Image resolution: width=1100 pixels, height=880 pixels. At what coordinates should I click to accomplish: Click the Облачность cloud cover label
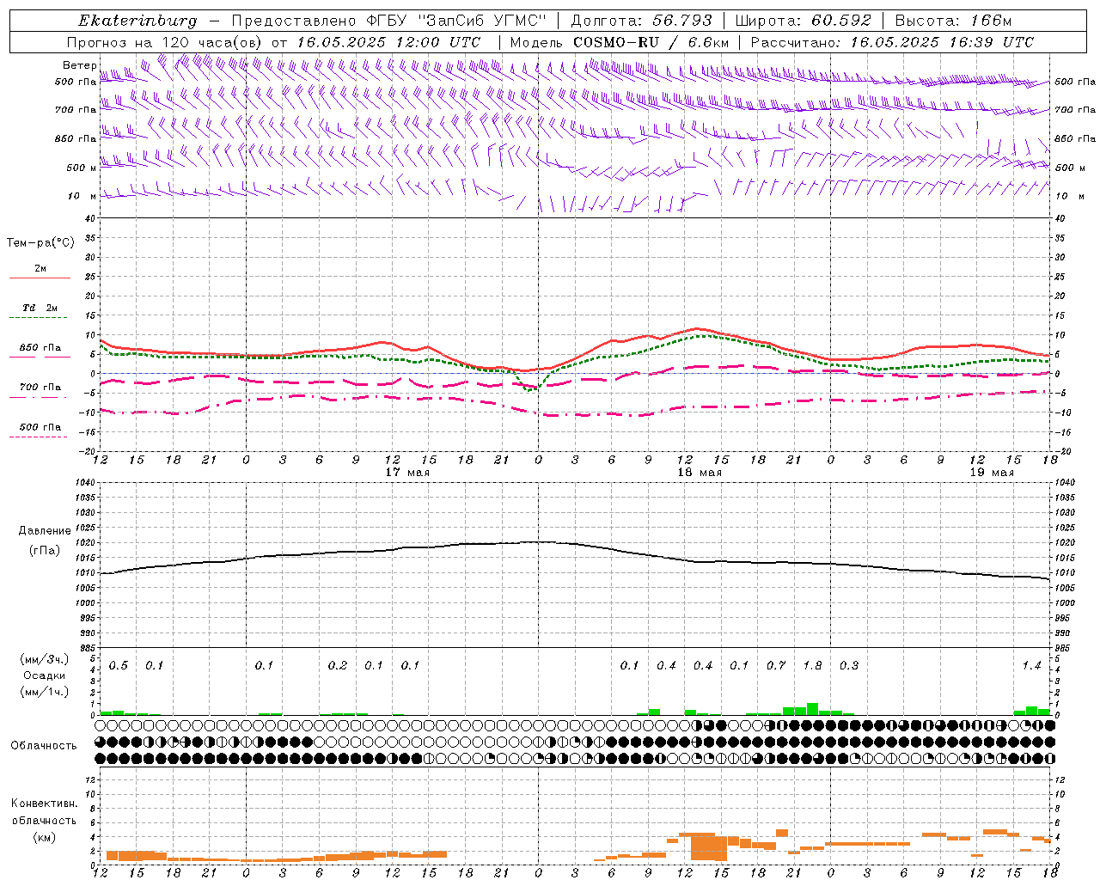pos(44,746)
